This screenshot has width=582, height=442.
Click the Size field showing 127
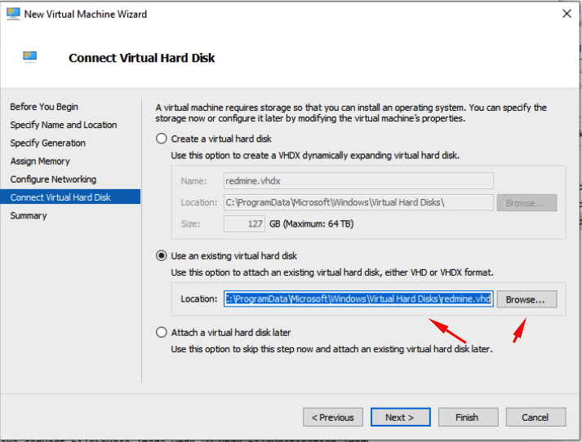click(x=244, y=224)
